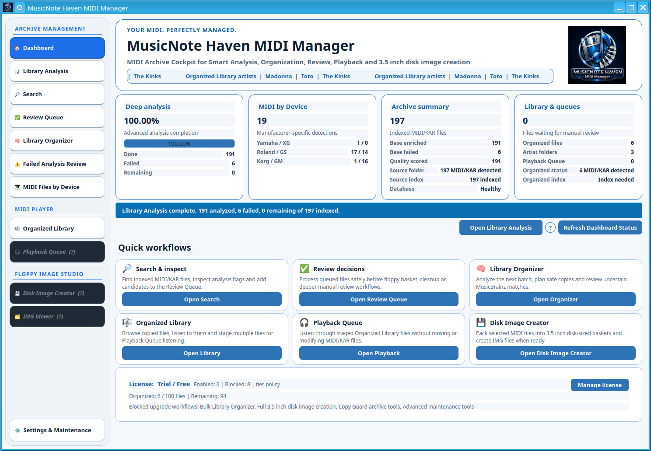651x451 pixels.
Task: Click the 'Quick workflows' heading
Action: click(x=154, y=248)
